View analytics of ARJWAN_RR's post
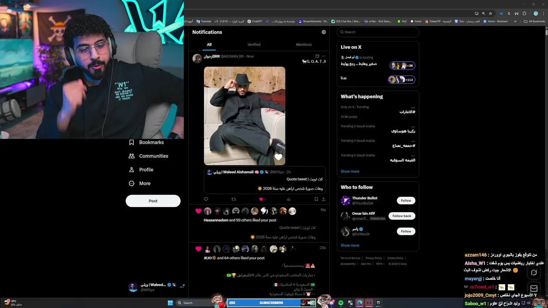The height and width of the screenshot is (308, 548). click(x=289, y=199)
